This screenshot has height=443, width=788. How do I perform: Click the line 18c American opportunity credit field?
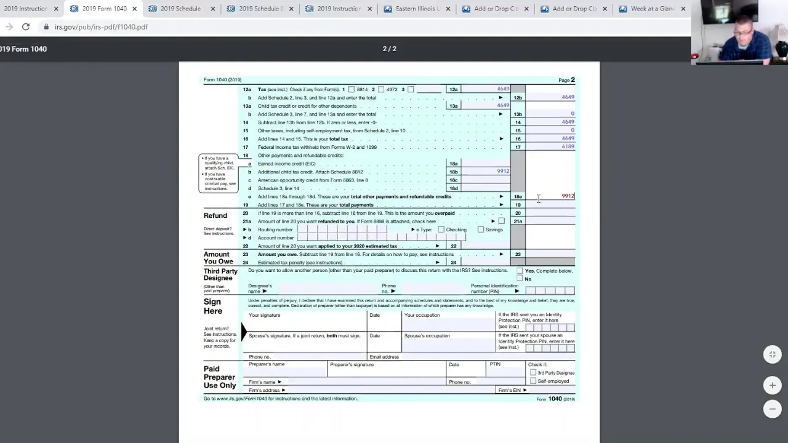coord(486,180)
